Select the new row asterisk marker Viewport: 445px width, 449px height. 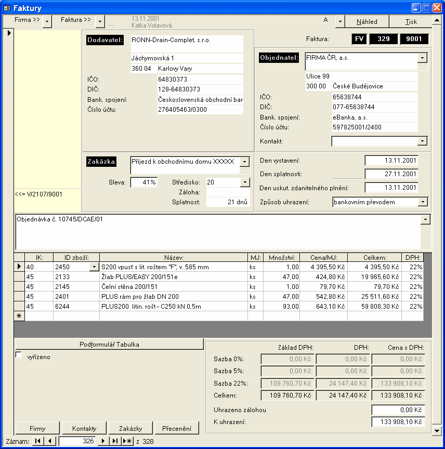click(x=19, y=315)
